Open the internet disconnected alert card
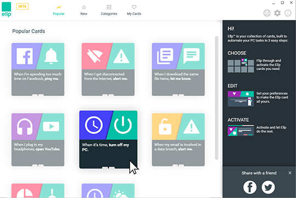This screenshot has width=296, height=198. click(x=108, y=69)
